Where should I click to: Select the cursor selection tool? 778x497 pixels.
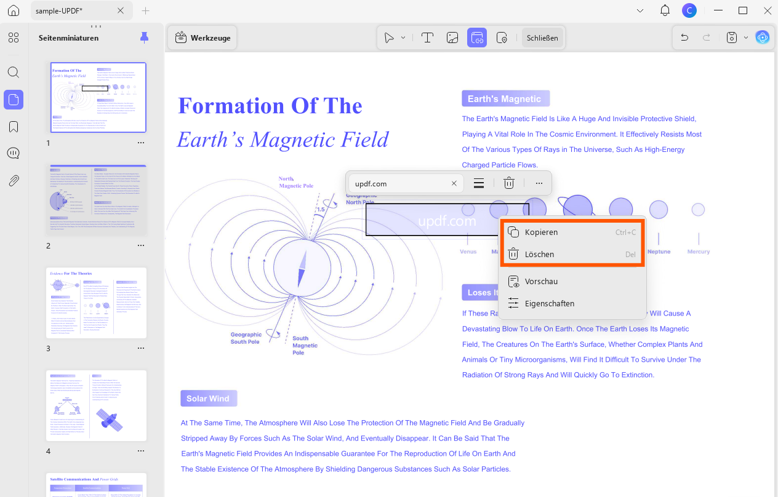389,38
